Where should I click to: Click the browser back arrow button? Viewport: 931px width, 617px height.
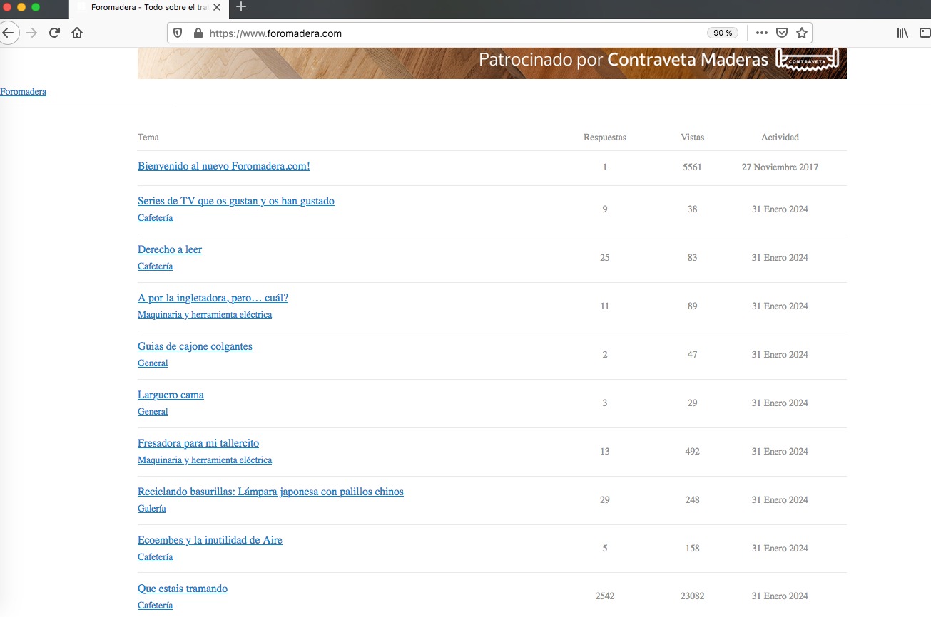(x=8, y=33)
